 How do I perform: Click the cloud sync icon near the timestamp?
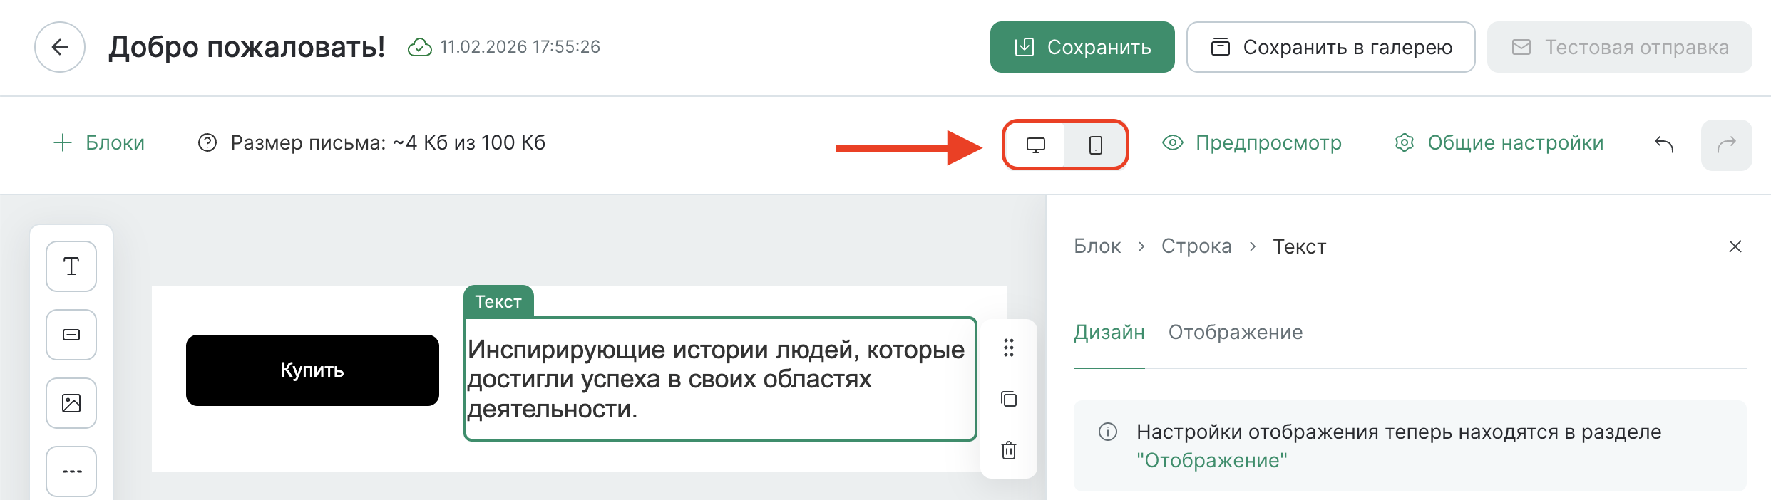click(x=420, y=47)
